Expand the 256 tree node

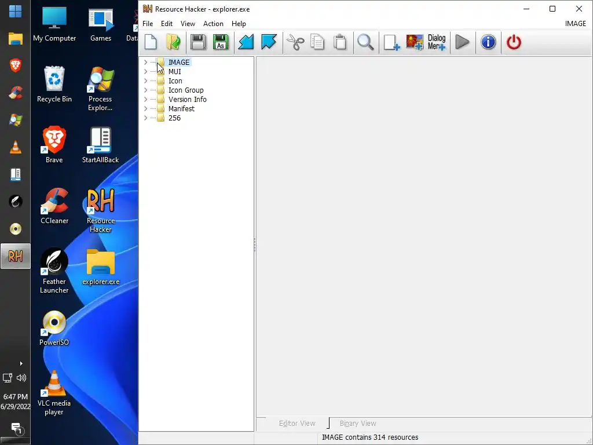(145, 118)
